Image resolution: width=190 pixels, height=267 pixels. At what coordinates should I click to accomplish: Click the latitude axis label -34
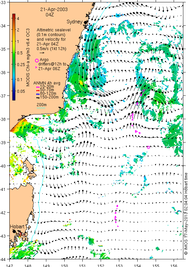point(3,26)
